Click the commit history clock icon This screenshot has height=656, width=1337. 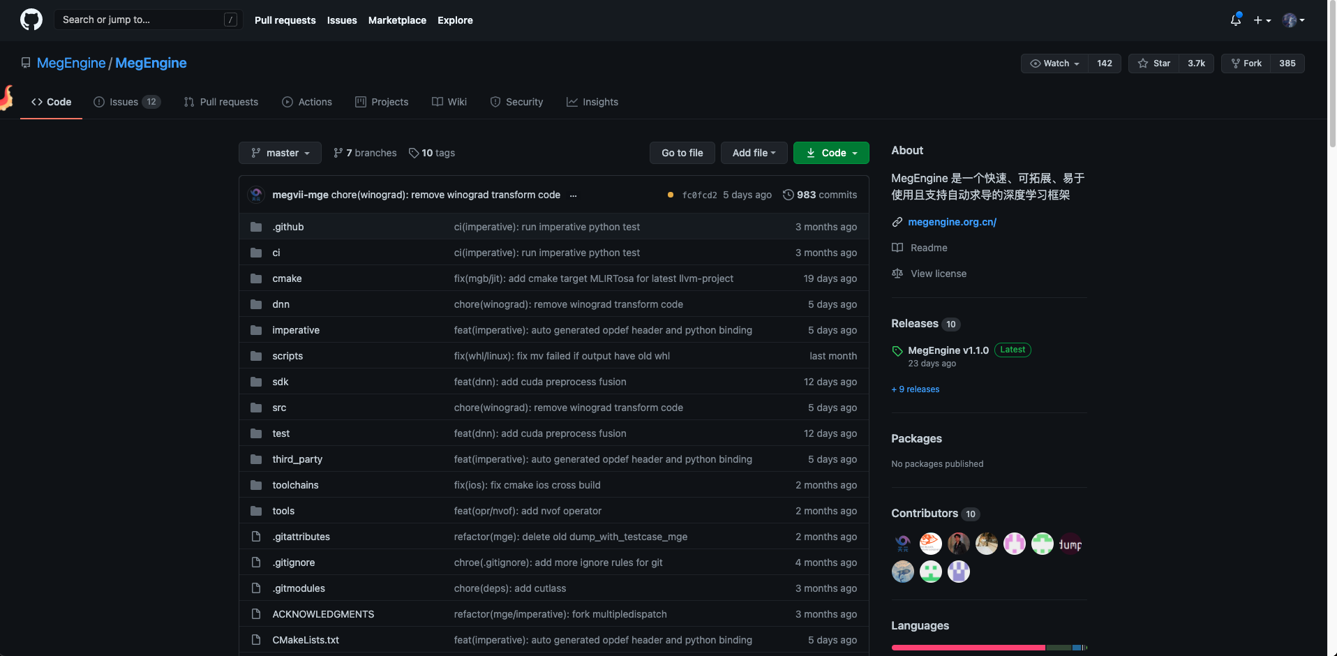[x=788, y=195]
